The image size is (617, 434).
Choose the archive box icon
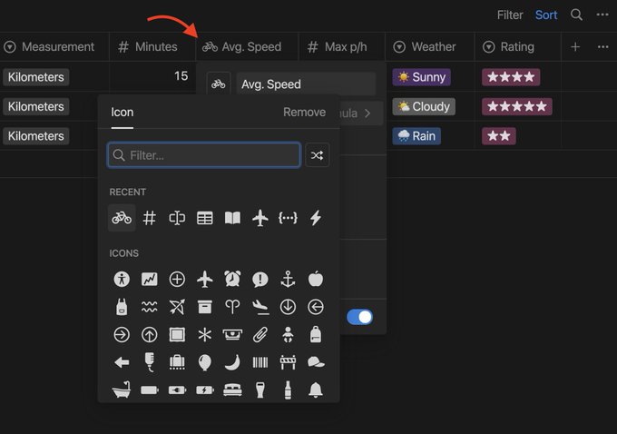point(205,307)
